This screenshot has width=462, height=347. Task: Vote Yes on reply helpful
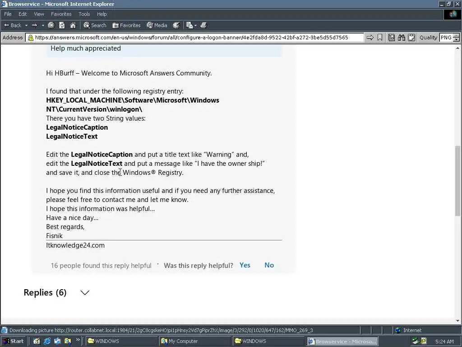click(245, 265)
